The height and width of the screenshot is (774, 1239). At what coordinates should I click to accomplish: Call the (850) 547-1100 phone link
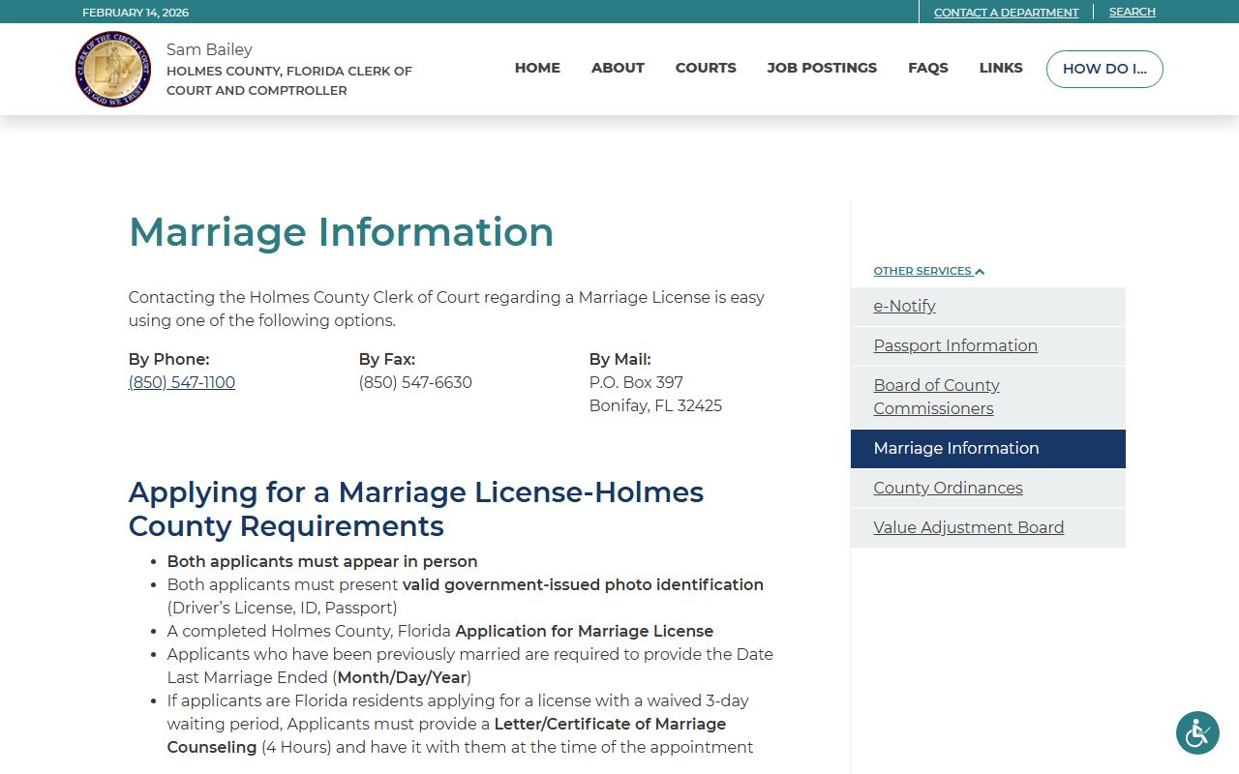pos(182,382)
